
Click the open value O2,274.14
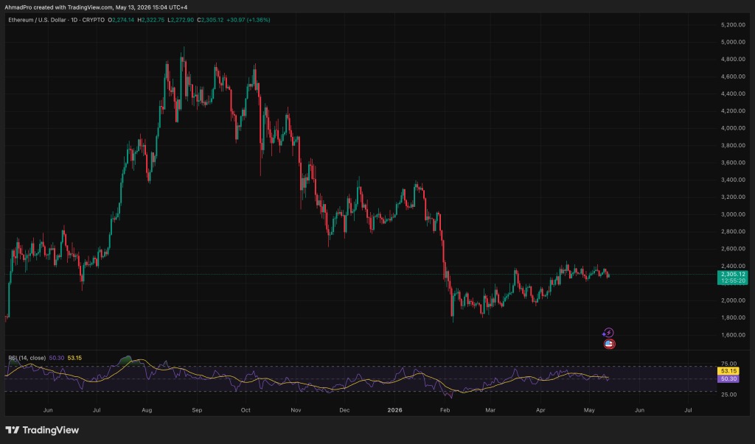[x=121, y=20]
